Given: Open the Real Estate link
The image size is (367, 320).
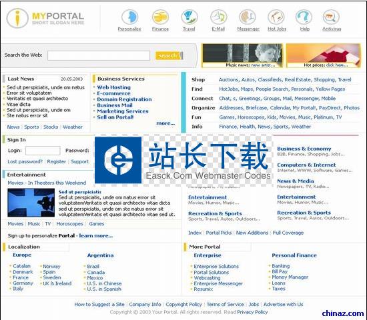Looking at the screenshot, I should (x=298, y=80).
